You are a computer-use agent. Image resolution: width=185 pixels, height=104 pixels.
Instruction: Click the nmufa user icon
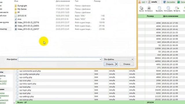(149, 2)
